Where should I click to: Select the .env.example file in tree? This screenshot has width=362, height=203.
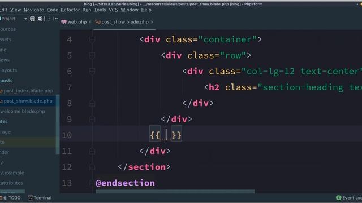coord(12,173)
